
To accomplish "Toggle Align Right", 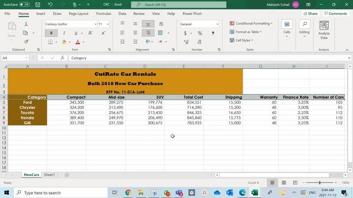I will click(148, 33).
